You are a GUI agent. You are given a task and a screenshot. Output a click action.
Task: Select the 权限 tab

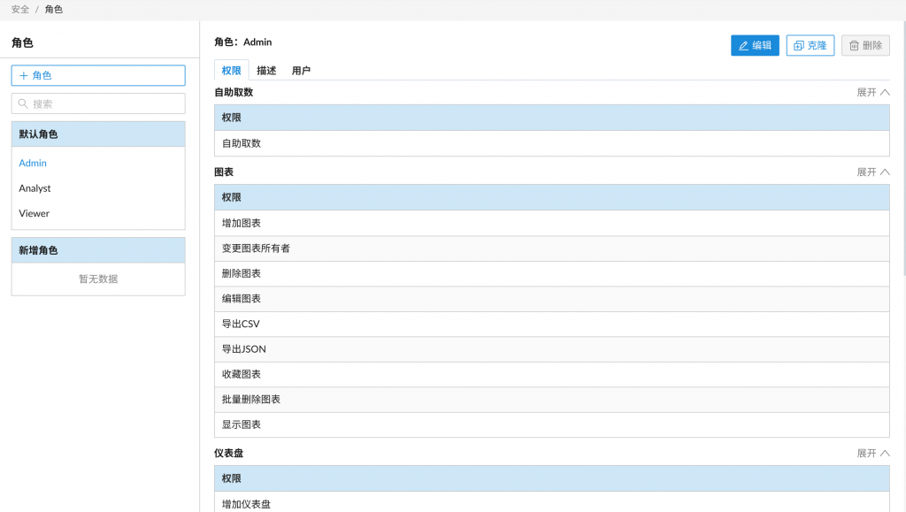point(231,71)
